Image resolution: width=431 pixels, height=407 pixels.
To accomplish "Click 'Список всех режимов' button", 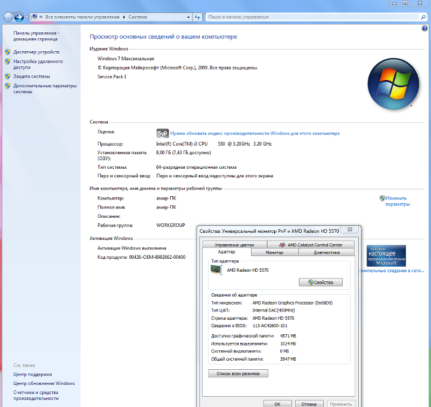I will point(238,374).
